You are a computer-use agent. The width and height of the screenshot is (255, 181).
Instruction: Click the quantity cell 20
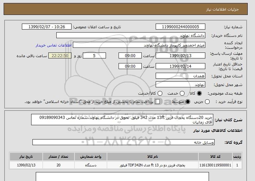click(59, 165)
